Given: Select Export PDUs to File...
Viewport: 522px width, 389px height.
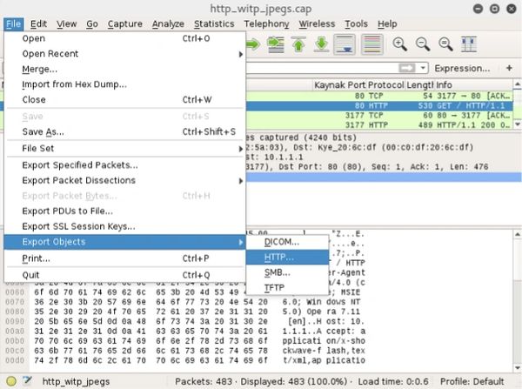Looking at the screenshot, I should pos(124,211).
